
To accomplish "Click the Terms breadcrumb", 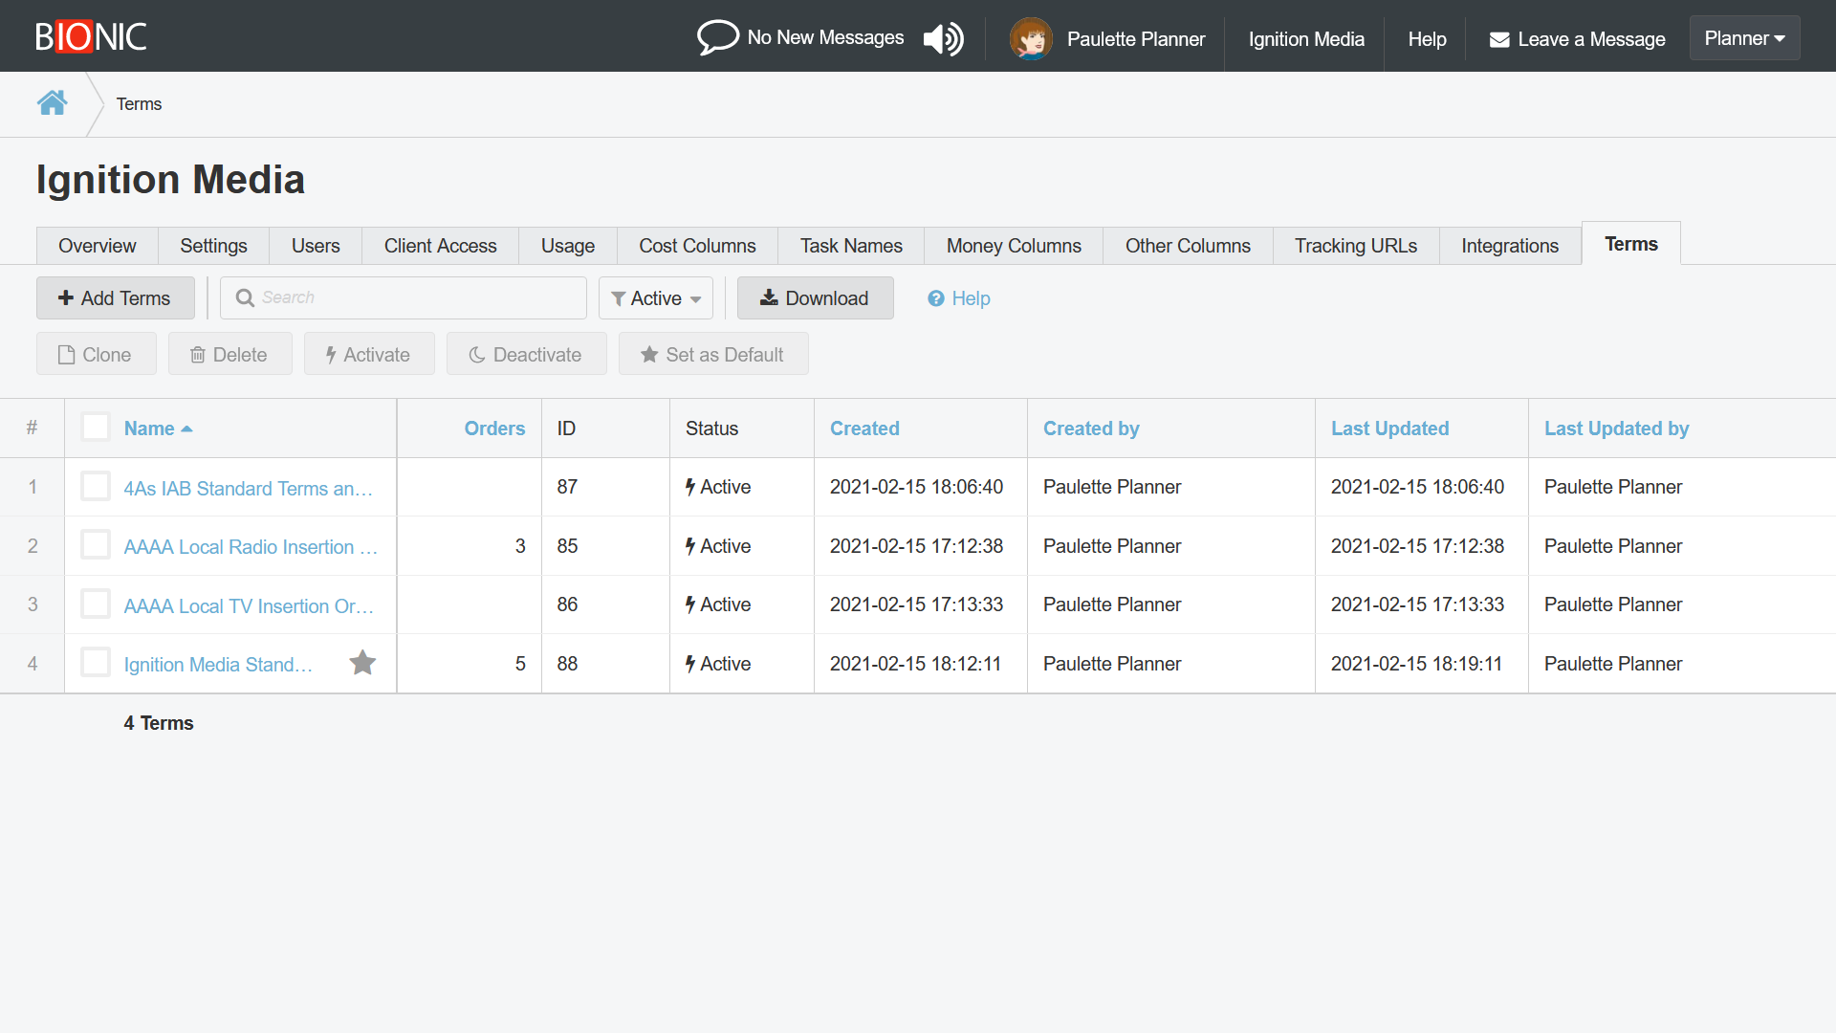I will coord(139,103).
